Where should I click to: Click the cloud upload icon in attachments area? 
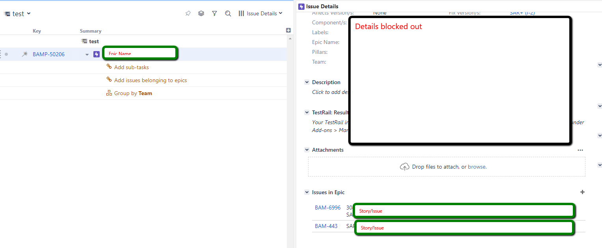click(x=405, y=167)
